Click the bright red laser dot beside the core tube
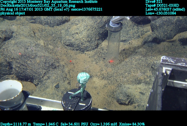 point(111,61)
